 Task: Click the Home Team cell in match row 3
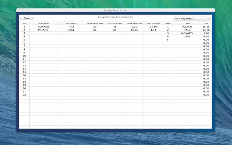[43, 33]
